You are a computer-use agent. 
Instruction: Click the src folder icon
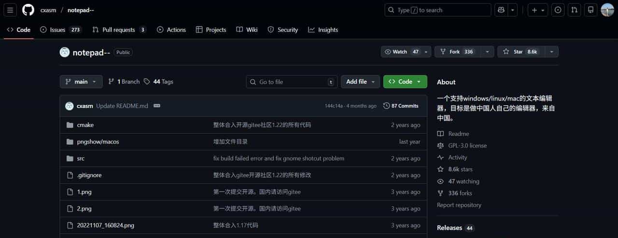tap(70, 158)
